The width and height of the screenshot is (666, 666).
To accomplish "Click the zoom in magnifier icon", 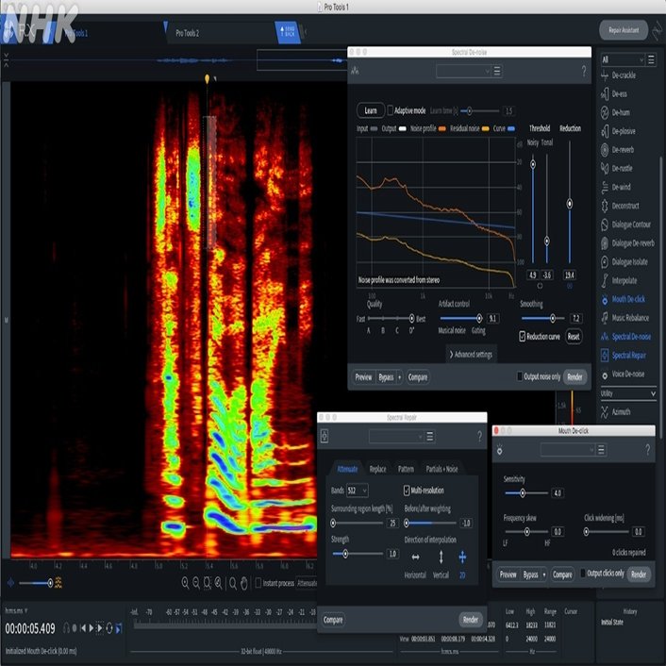I will [x=185, y=583].
